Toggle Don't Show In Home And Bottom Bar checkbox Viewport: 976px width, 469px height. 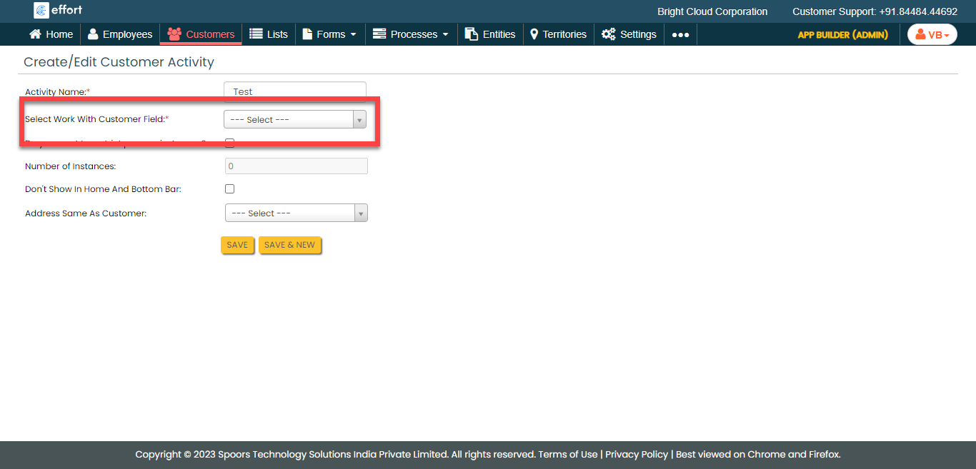pos(229,189)
